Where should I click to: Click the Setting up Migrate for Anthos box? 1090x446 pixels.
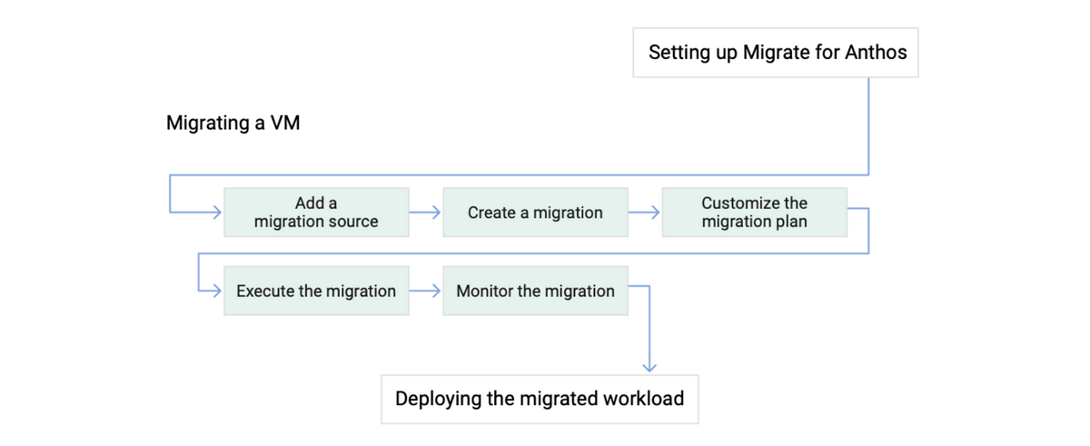click(775, 52)
